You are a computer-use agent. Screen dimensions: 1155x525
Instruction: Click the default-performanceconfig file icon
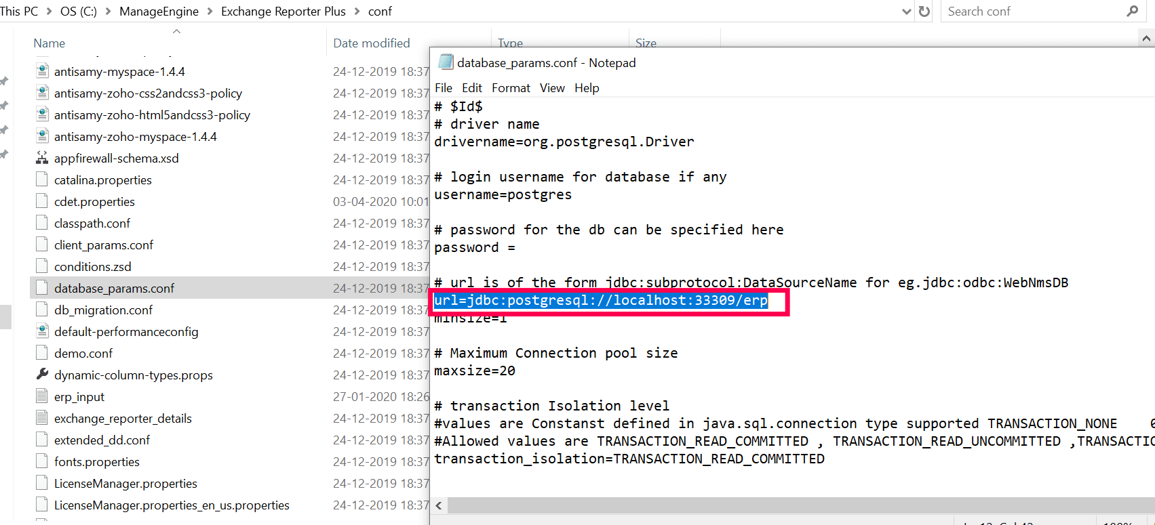point(42,331)
